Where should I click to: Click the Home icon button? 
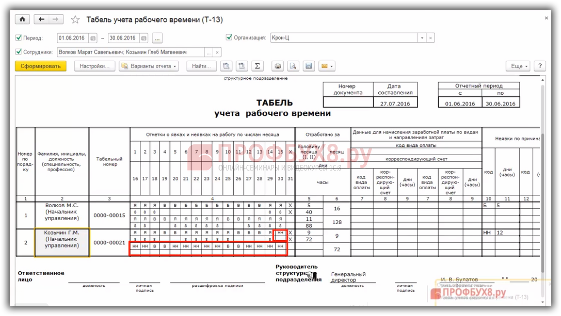point(22,19)
